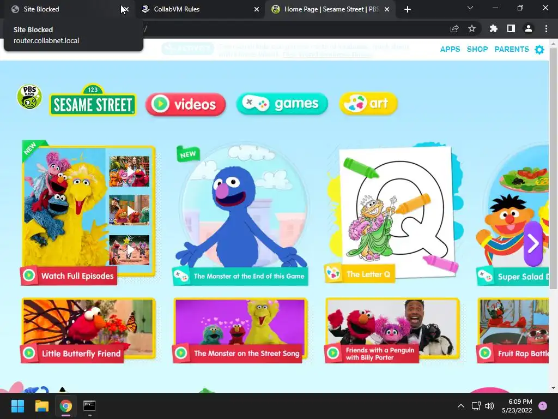Open the Chrome three-dot menu
558x419 pixels.
[x=546, y=29]
